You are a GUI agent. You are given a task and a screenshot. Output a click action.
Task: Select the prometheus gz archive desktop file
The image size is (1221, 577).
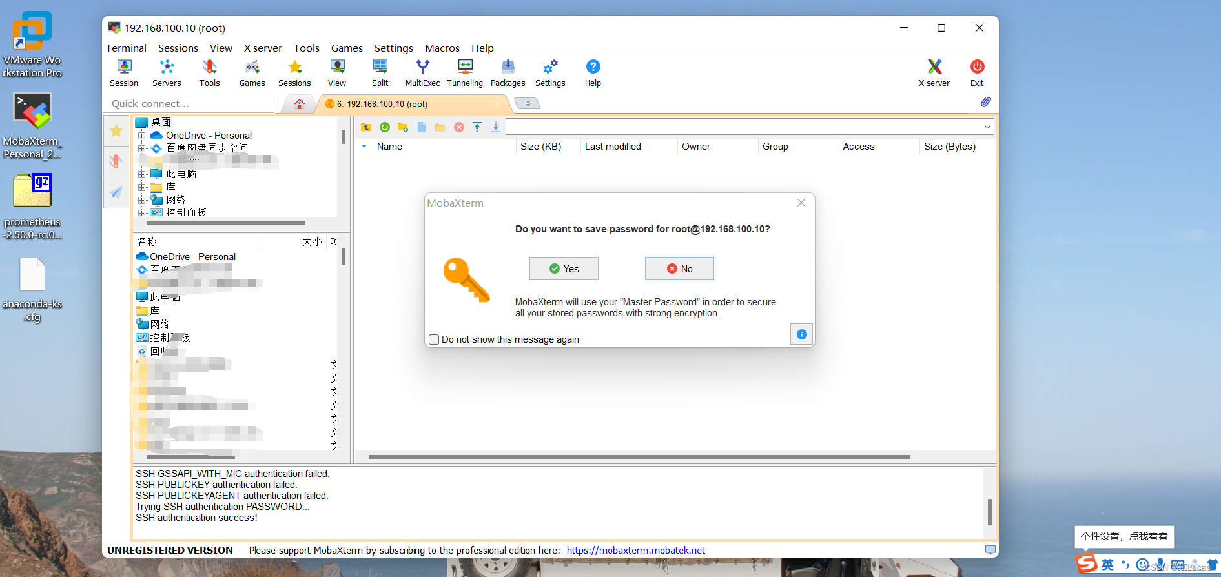coord(32,207)
